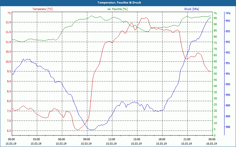Screen dimensions: 236x147
Task: Click the 15 humidity axis value
Action: click(215, 117)
